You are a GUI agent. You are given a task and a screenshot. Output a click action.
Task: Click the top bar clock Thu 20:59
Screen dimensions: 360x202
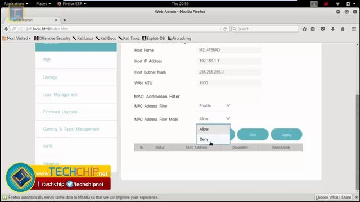click(x=180, y=4)
